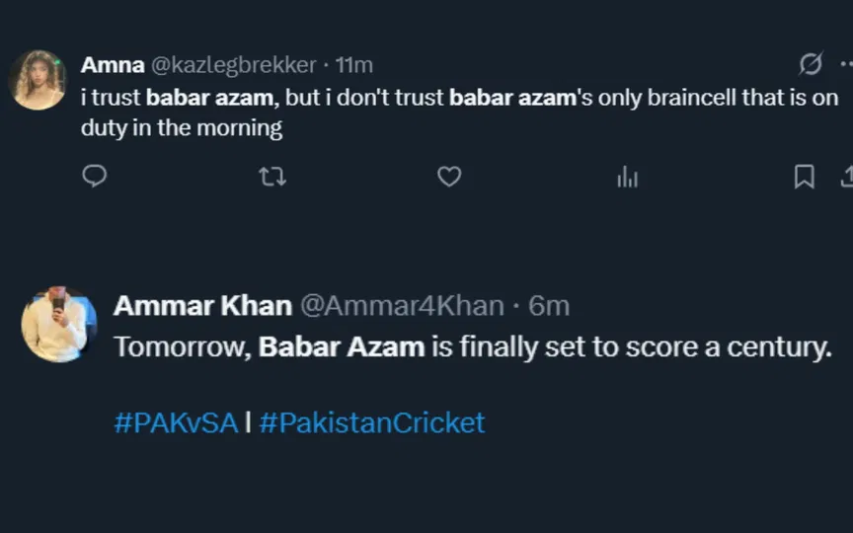This screenshot has width=853, height=533.
Task: Open the @Ammar4Khan handle link
Action: coord(402,306)
